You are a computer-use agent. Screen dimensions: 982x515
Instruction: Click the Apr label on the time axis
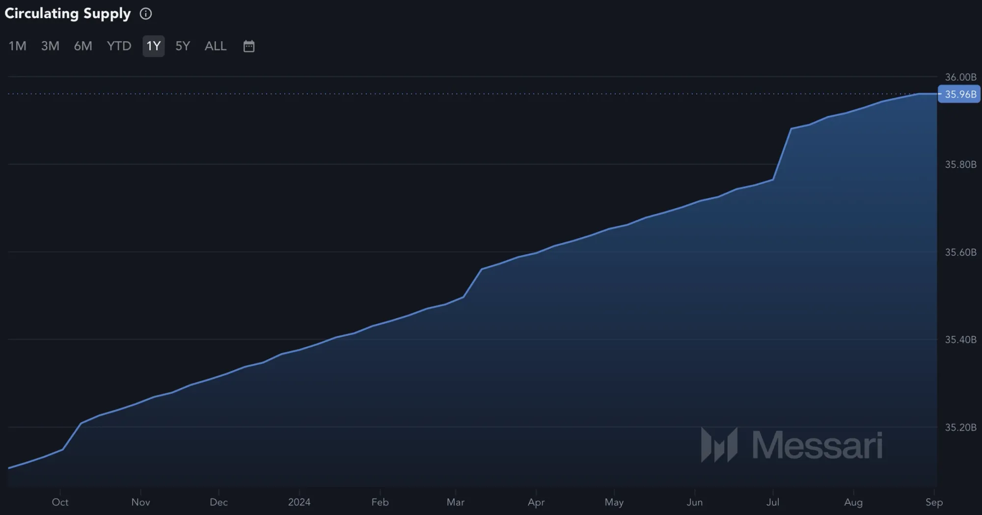pyautogui.click(x=536, y=502)
